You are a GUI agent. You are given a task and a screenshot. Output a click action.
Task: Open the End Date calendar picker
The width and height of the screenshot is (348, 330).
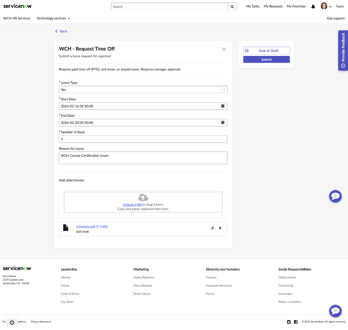click(x=223, y=123)
